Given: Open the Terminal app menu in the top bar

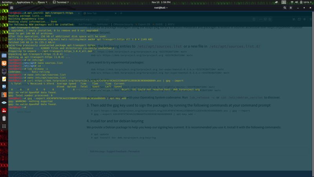Looking at the screenshot, I should (x=61, y=2).
